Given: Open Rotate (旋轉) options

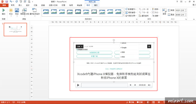Looking at the screenshot, I should pyautogui.click(x=155, y=16).
